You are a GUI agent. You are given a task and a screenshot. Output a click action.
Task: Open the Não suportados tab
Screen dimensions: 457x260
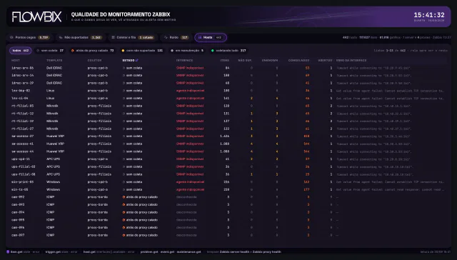click(80, 37)
